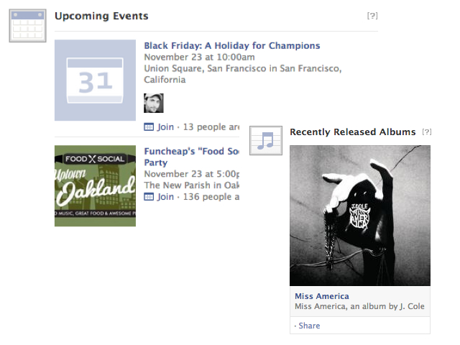Open the Recently Released Albums help [?]
The width and height of the screenshot is (460, 345).
pos(427,132)
